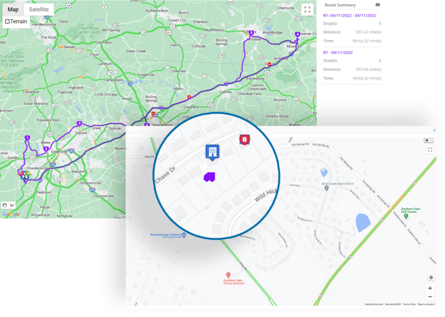Zoom out on the detail map
Image resolution: width=445 pixels, height=317 pixels.
pos(431,297)
